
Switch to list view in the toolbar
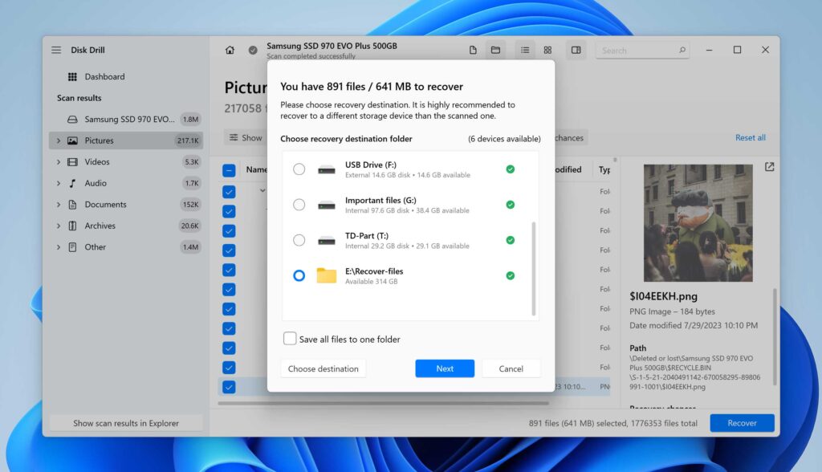tap(525, 49)
